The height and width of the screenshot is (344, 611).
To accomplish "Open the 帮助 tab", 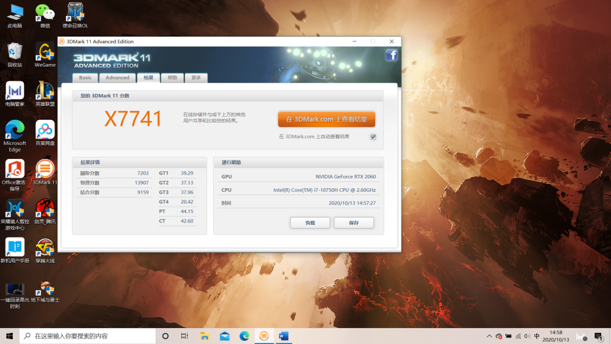I will (x=172, y=78).
